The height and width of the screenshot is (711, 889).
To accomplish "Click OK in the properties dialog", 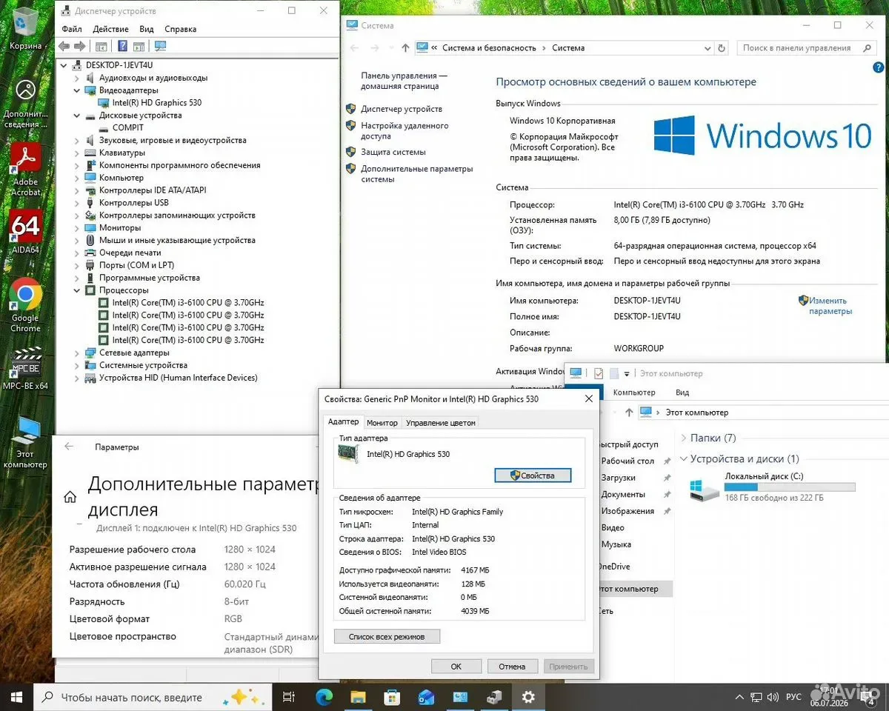I will point(456,667).
